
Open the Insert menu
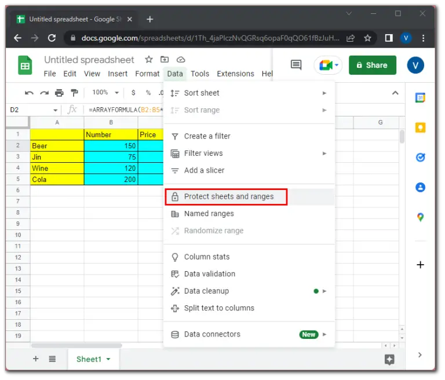click(118, 74)
